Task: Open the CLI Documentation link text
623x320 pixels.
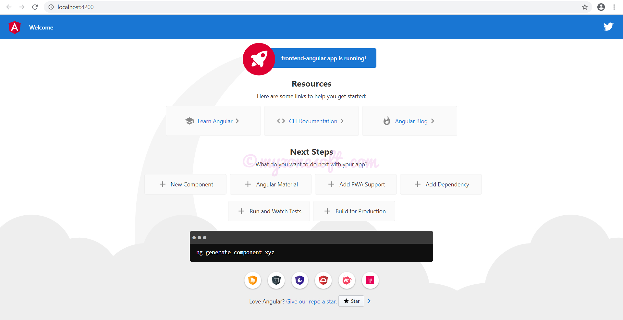Action: coord(313,121)
